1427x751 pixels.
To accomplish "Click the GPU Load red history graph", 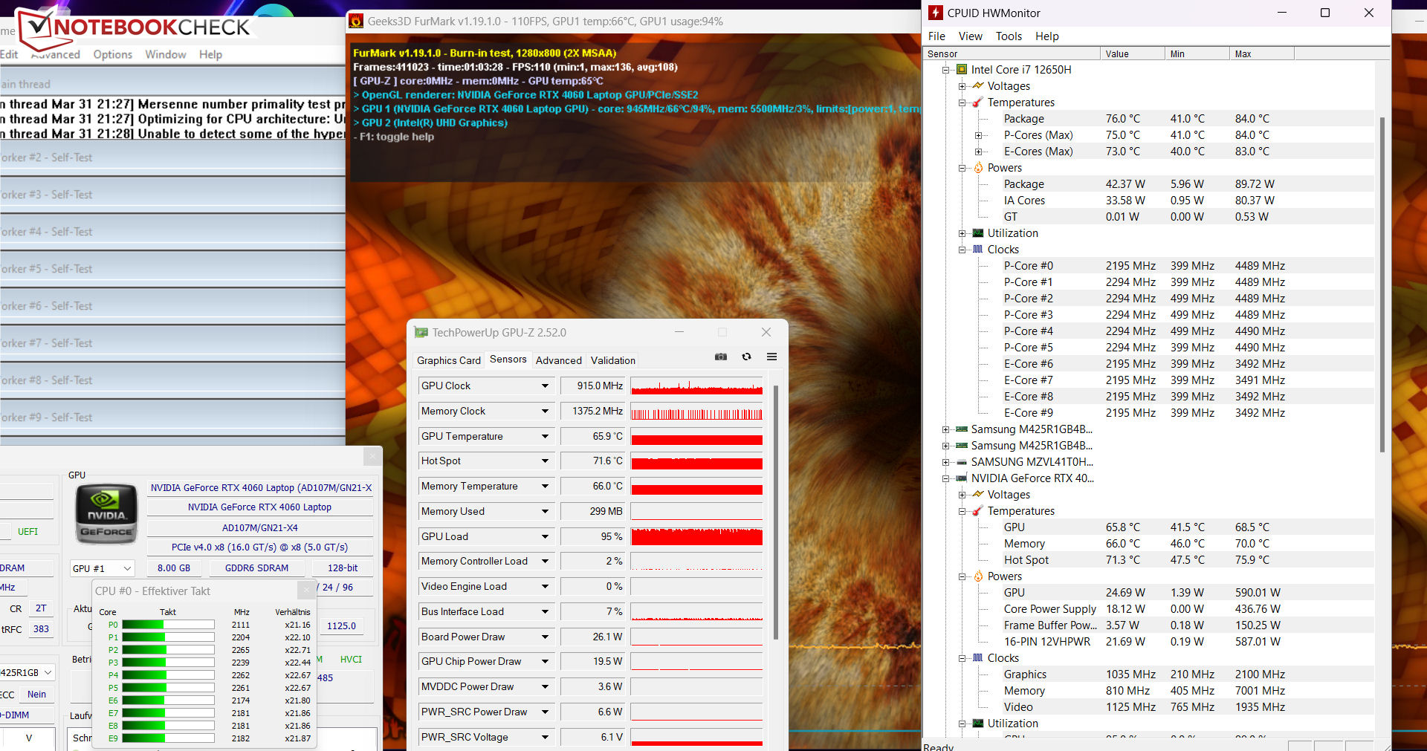I will [696, 537].
